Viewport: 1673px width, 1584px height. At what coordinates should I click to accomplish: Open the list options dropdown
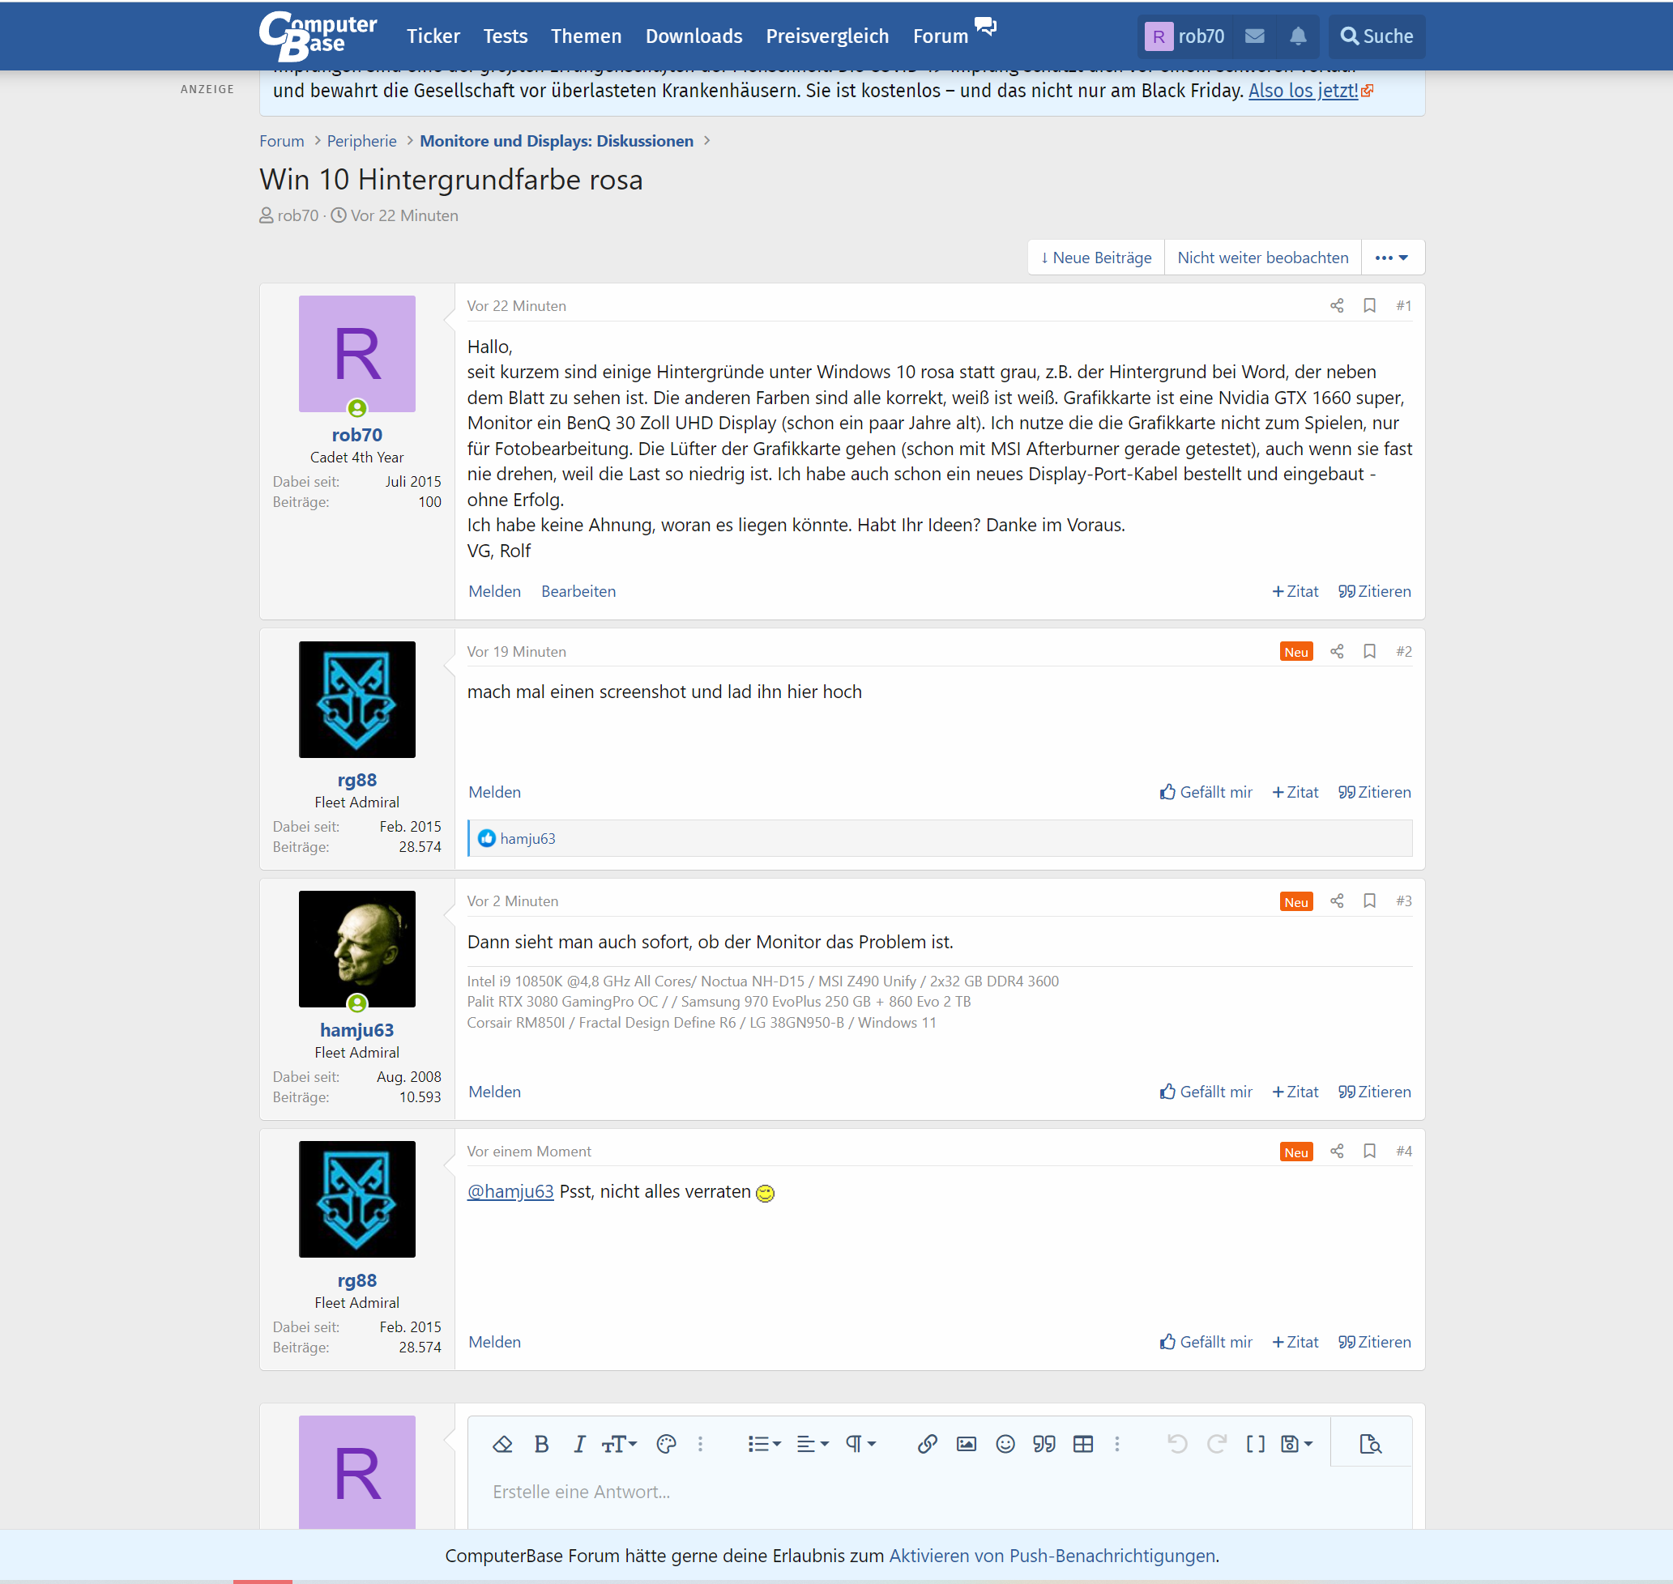click(x=764, y=1444)
